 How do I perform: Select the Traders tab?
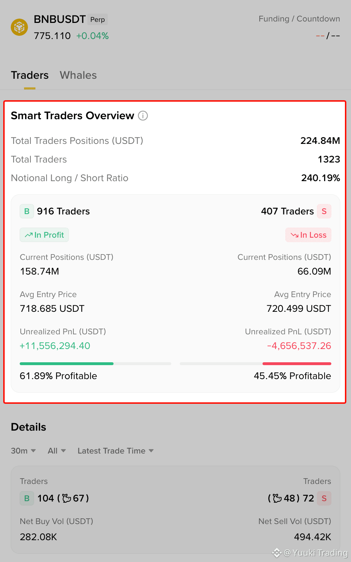(x=30, y=75)
